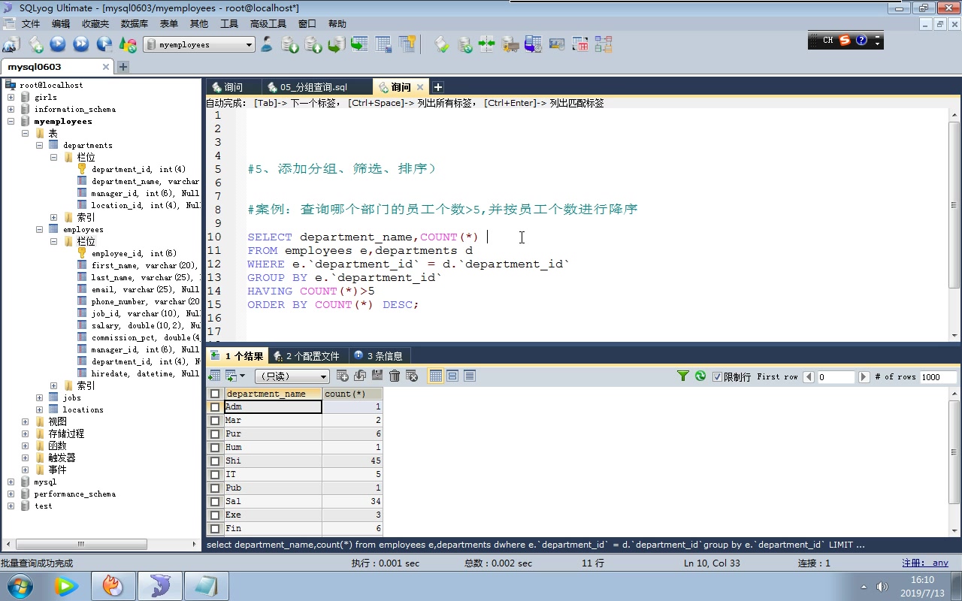The width and height of the screenshot is (962, 601).
Task: Expand the mysql database node
Action: coord(11,482)
